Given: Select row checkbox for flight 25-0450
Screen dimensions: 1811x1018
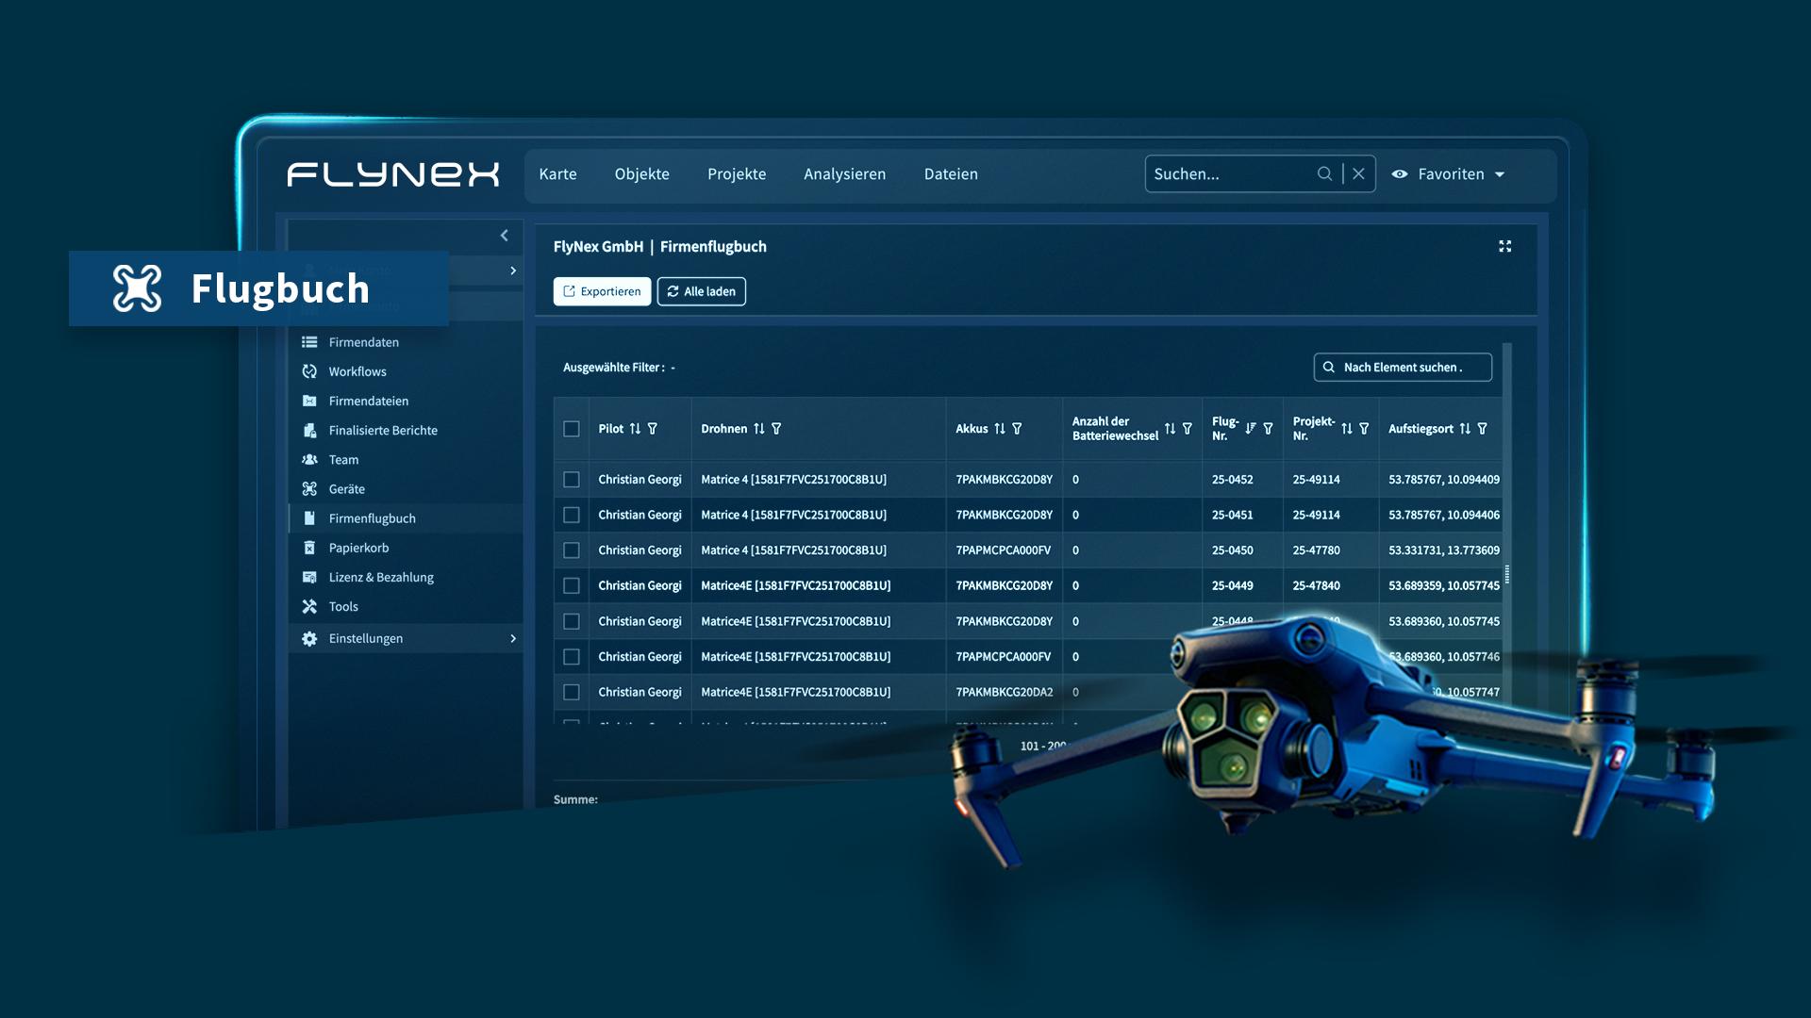Looking at the screenshot, I should [x=572, y=550].
